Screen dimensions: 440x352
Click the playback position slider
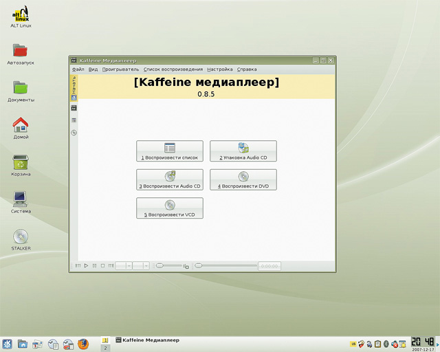[226, 265]
